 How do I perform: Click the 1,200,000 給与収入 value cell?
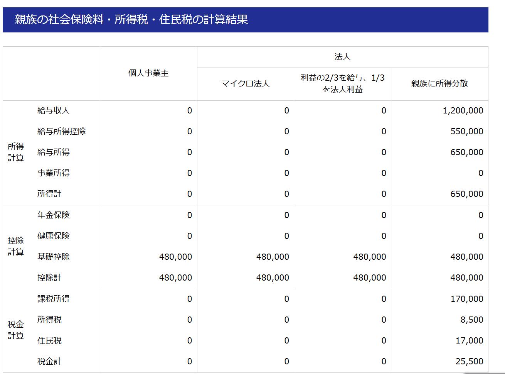click(x=467, y=110)
